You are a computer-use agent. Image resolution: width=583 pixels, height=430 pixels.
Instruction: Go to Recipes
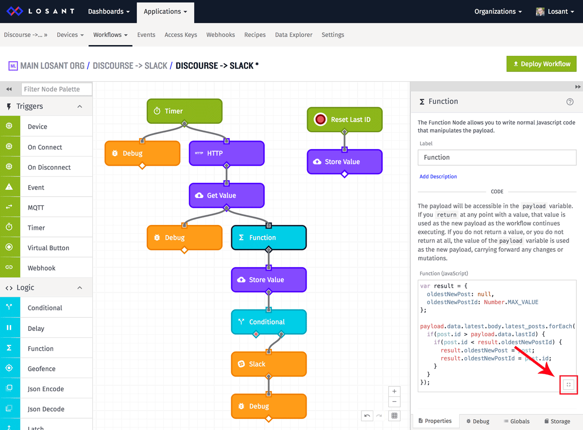click(x=255, y=34)
